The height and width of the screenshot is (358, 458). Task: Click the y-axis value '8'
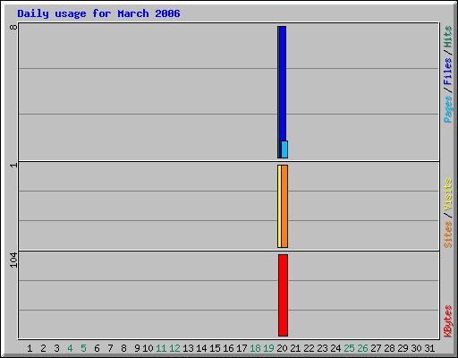coord(13,28)
